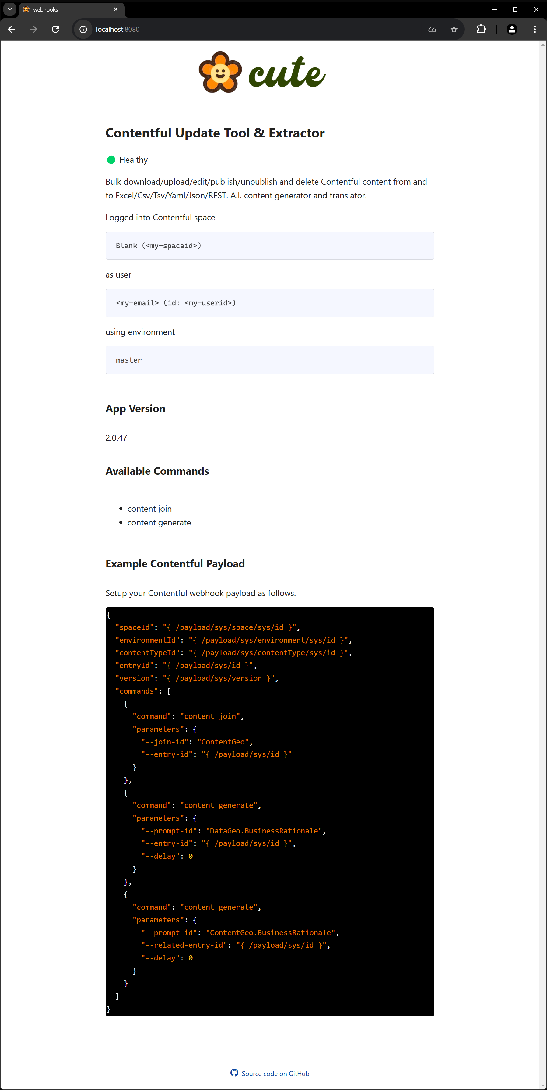This screenshot has height=1090, width=547.
Task: Click the "DataGeo.BusinessRationale" prompt-id line
Action: pyautogui.click(x=233, y=831)
